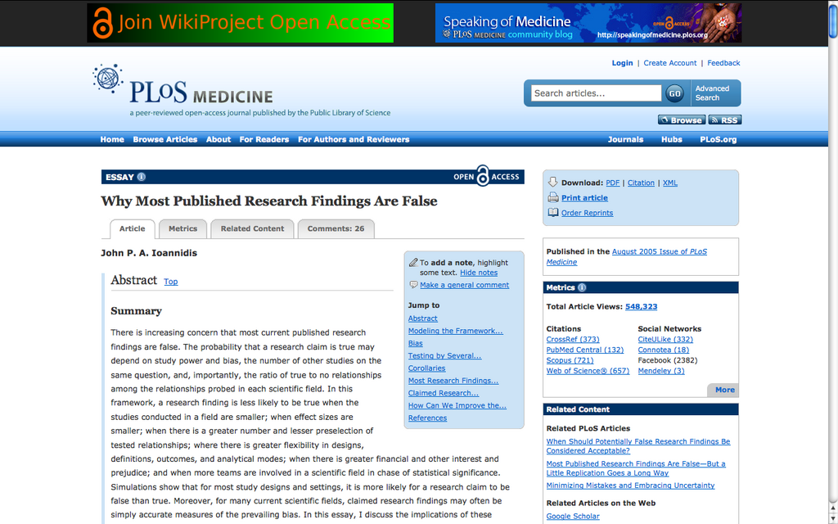The width and height of the screenshot is (838, 524).
Task: Jump to the Bias section
Action: [x=415, y=343]
